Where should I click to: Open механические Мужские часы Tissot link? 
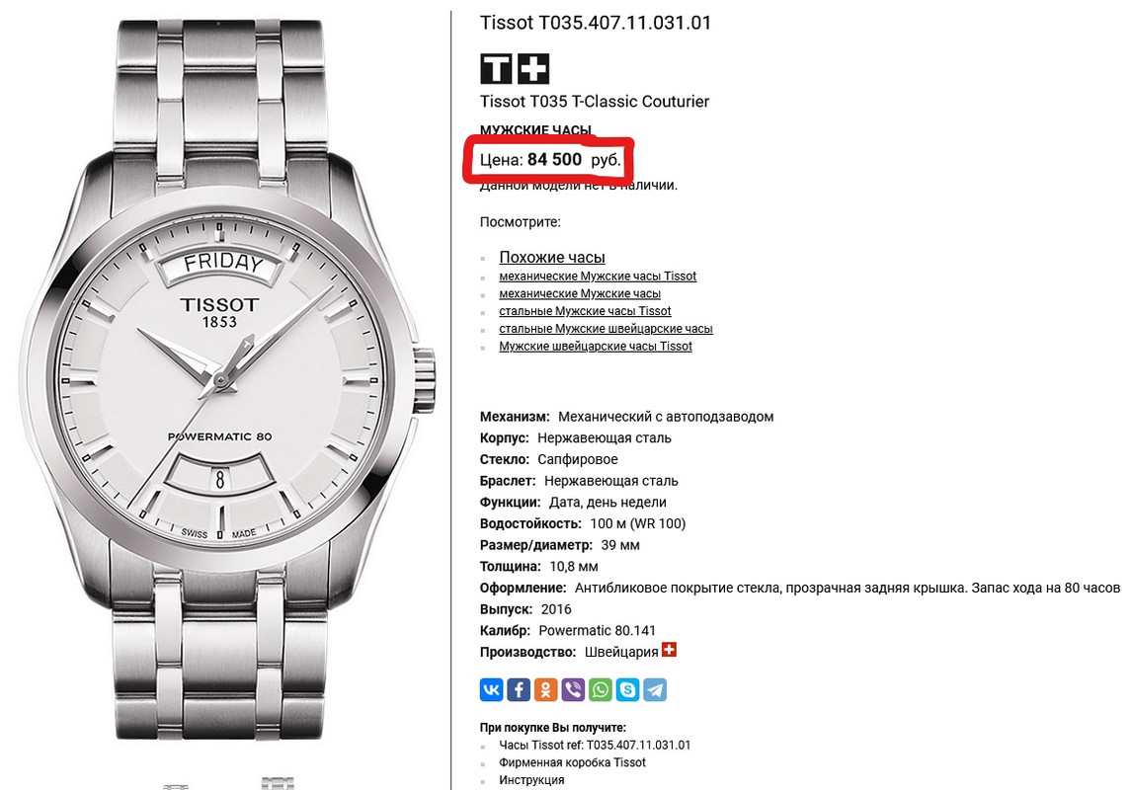click(598, 276)
